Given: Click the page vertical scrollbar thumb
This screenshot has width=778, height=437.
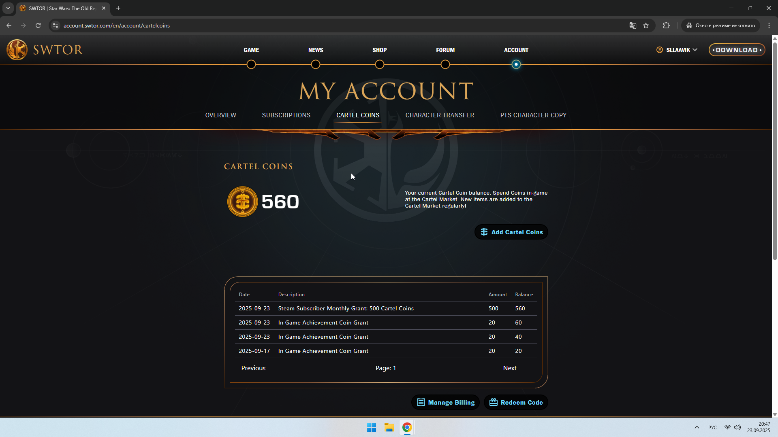Looking at the screenshot, I should tap(775, 152).
